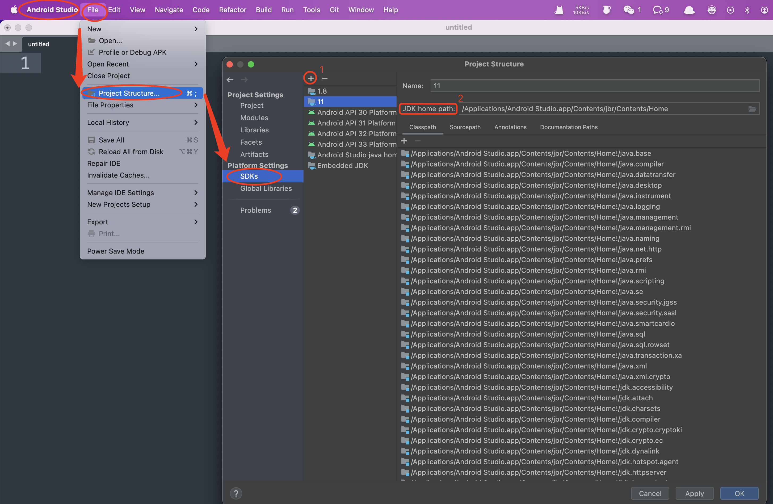Viewport: 773px width, 504px height.
Task: Switch to the Documentation Paths tab
Action: coord(569,127)
